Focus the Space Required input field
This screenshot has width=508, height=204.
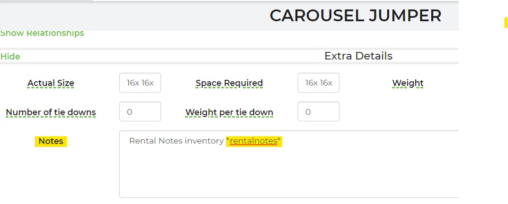[319, 83]
